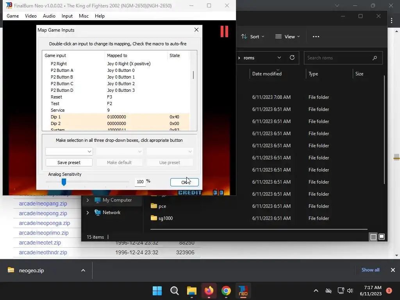Click the search magnifier icon in Explorer
The height and width of the screenshot is (300, 400).
[375, 58]
